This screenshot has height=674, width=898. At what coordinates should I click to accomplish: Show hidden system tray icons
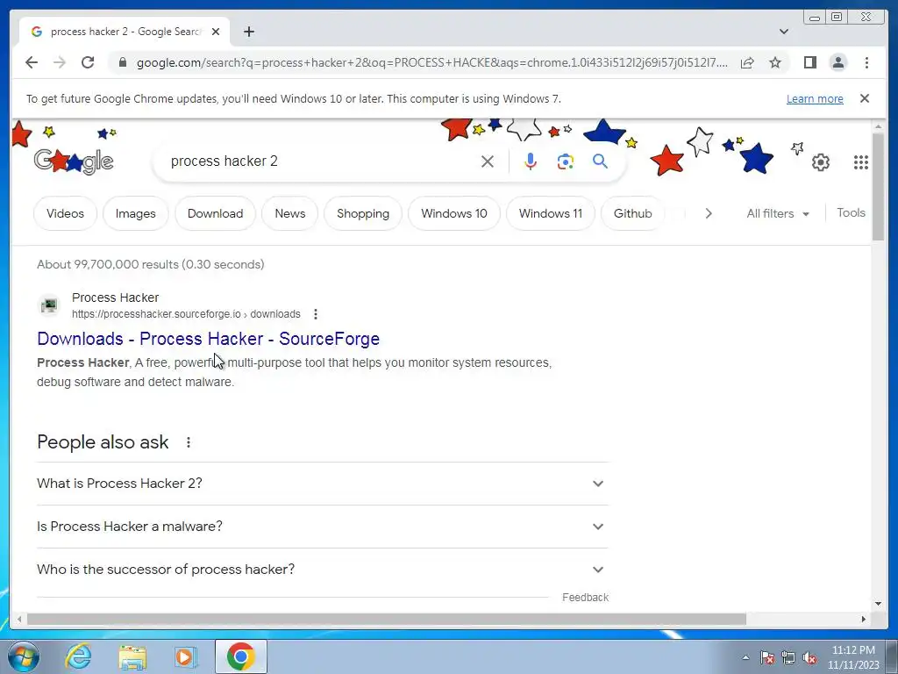(745, 657)
